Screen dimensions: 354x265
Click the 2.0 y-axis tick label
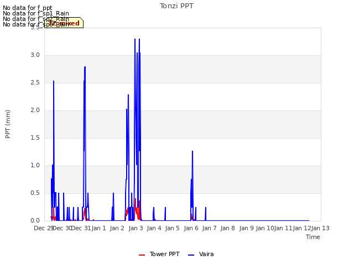click(35, 110)
